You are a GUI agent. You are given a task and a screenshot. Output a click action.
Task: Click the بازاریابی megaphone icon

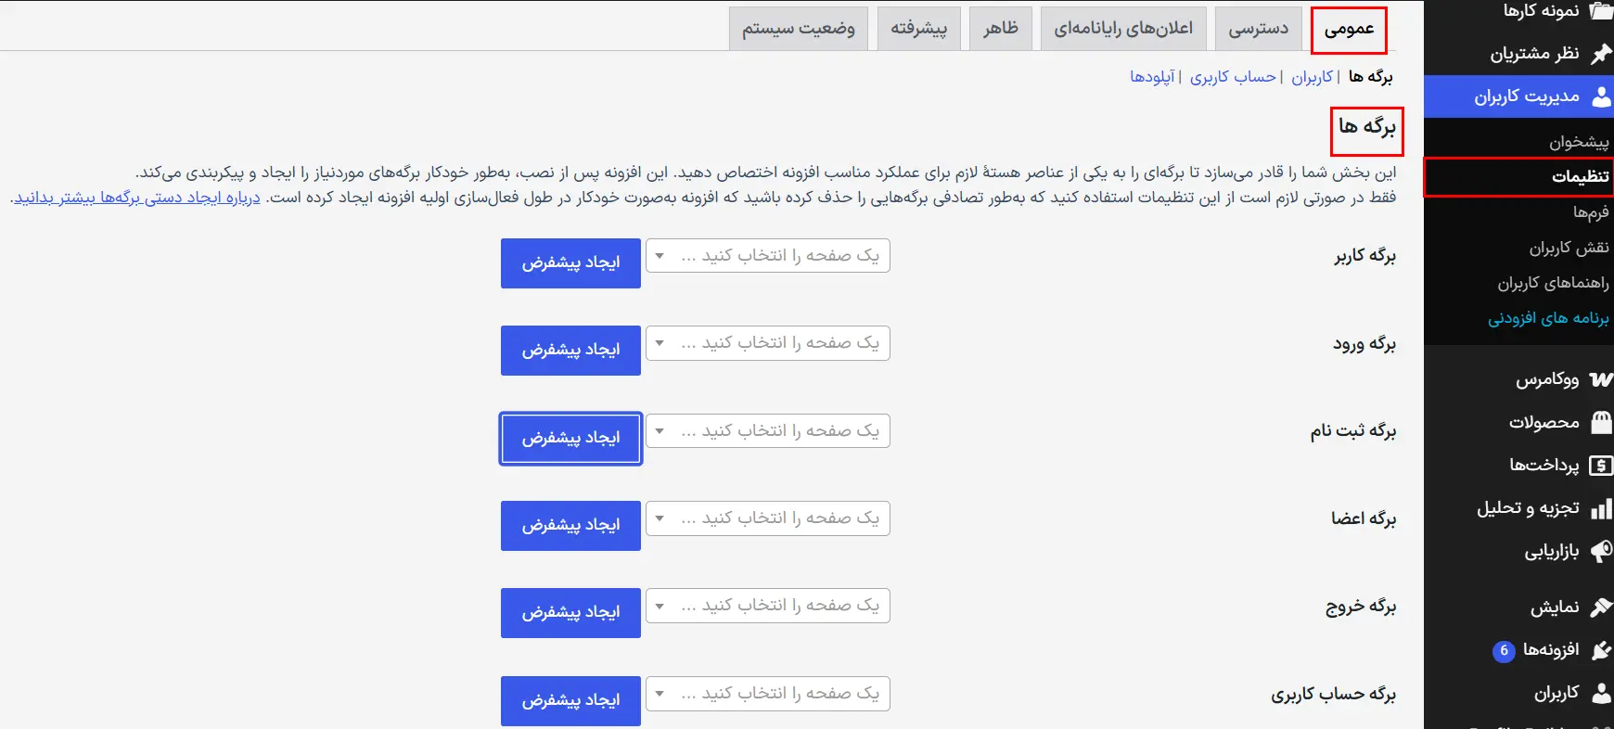pos(1601,552)
